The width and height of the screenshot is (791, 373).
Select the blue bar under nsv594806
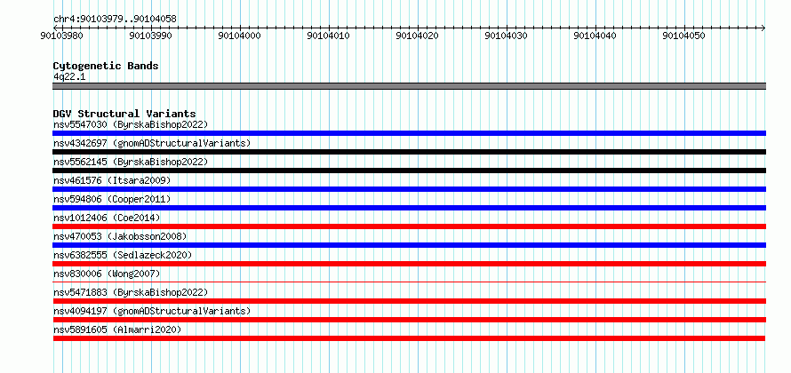coord(409,208)
